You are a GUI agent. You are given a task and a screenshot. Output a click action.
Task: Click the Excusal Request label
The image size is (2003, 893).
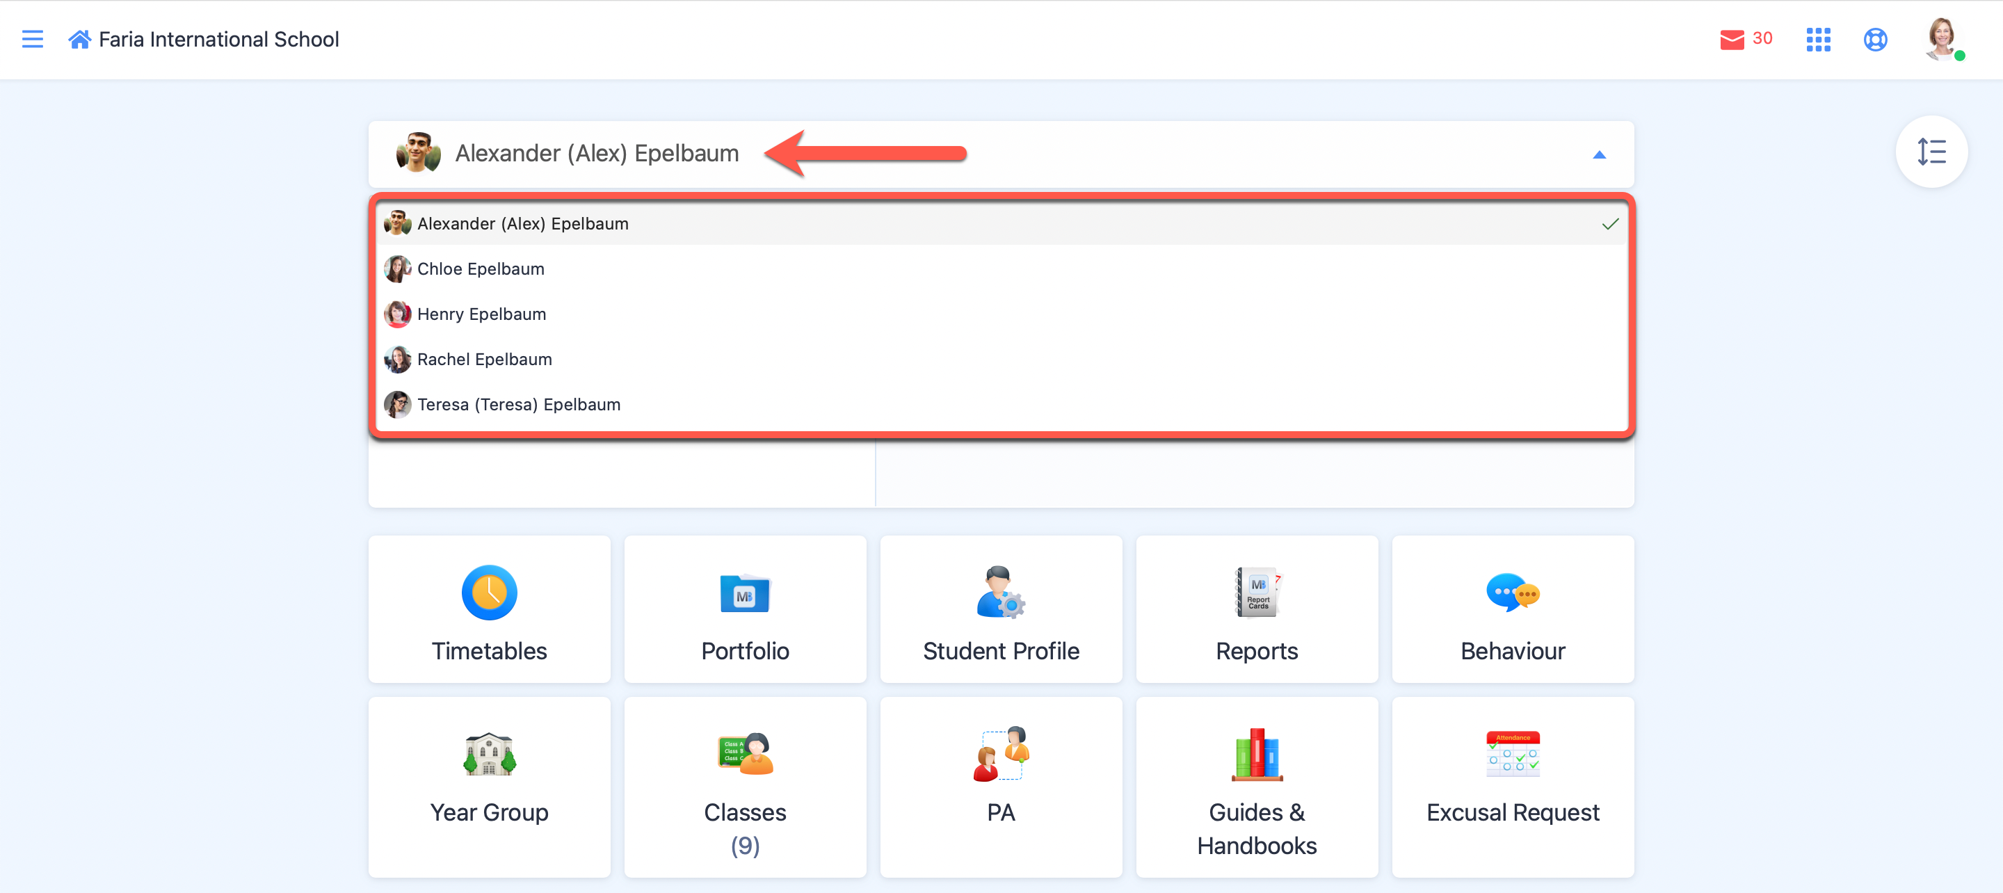click(x=1513, y=813)
